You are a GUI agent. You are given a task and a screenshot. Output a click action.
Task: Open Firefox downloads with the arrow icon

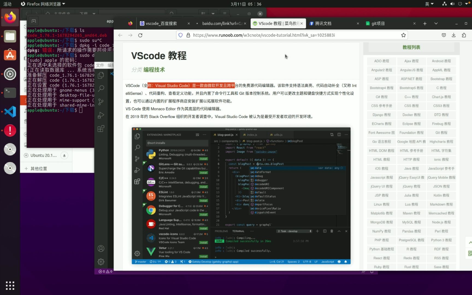pyautogui.click(x=454, y=35)
